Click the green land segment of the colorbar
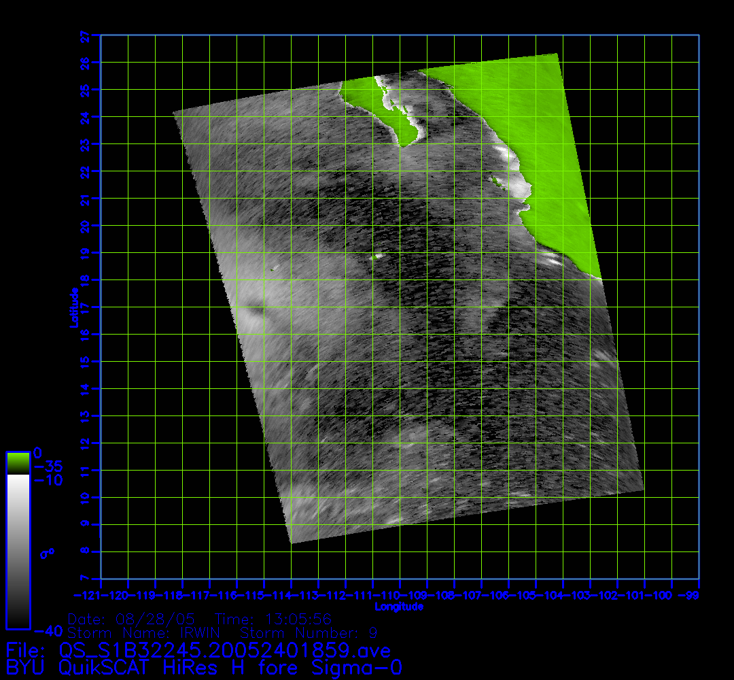Screen dimensions: 734x680 pyautogui.click(x=18, y=463)
